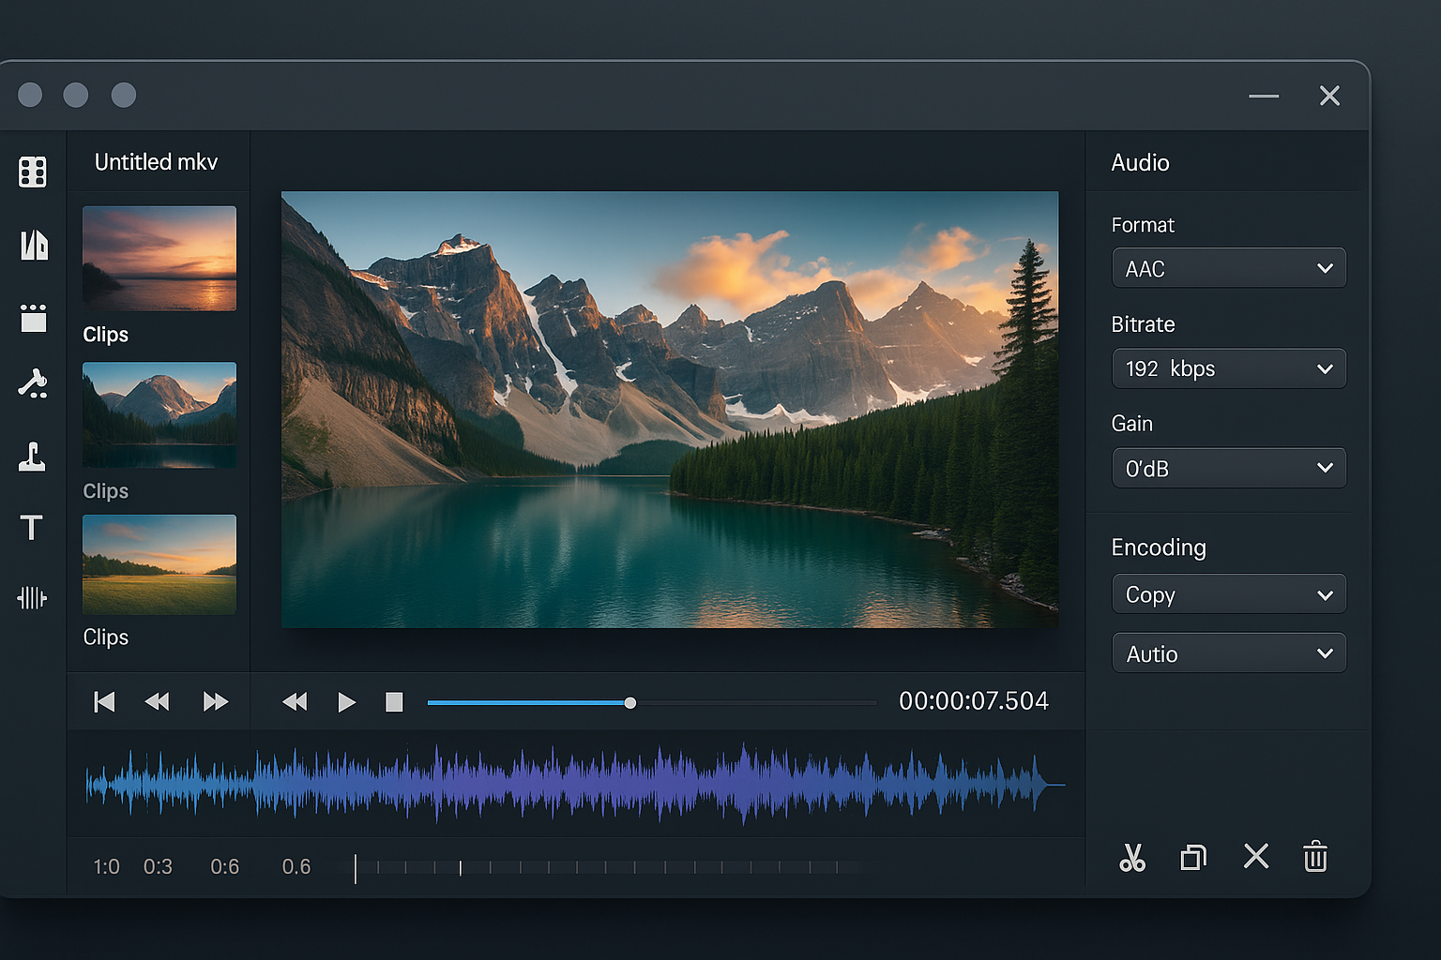Select the Text tool icon

[32, 528]
